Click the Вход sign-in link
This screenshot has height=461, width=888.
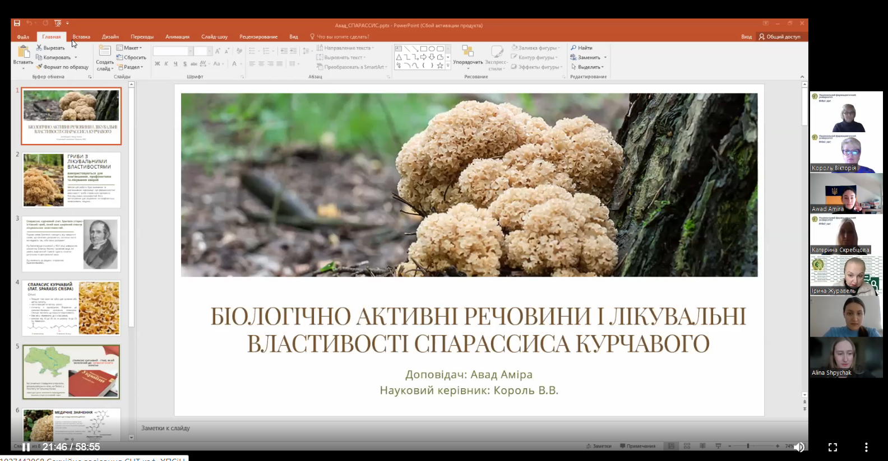coord(746,37)
